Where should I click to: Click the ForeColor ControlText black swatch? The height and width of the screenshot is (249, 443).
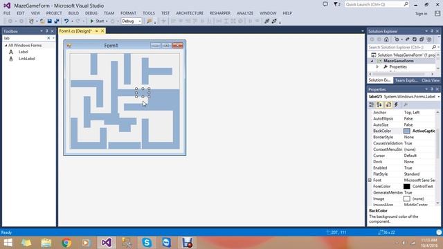tap(406, 186)
